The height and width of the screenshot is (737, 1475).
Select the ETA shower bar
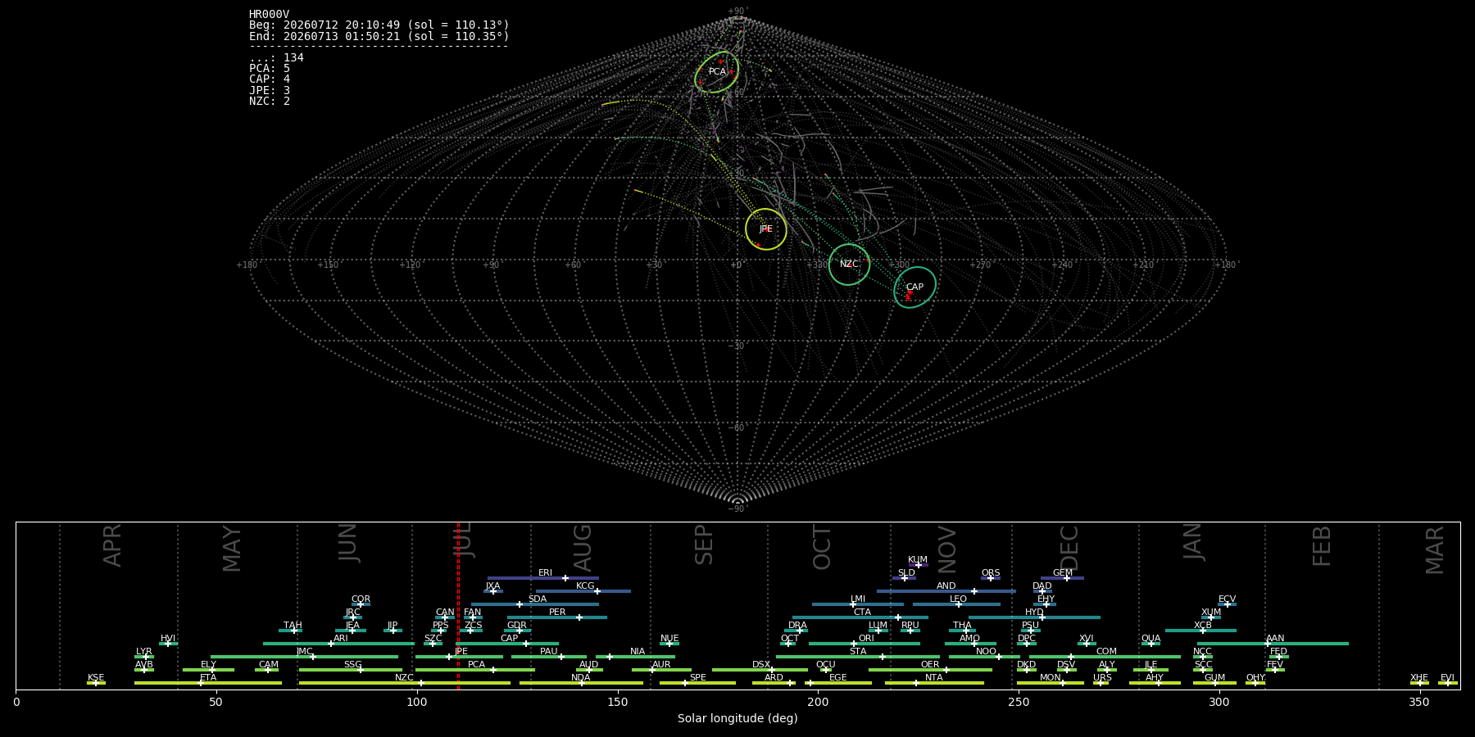(x=208, y=683)
